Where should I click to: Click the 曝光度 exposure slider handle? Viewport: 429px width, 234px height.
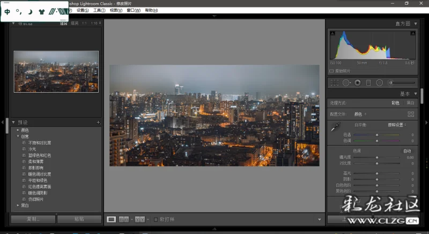click(x=377, y=157)
